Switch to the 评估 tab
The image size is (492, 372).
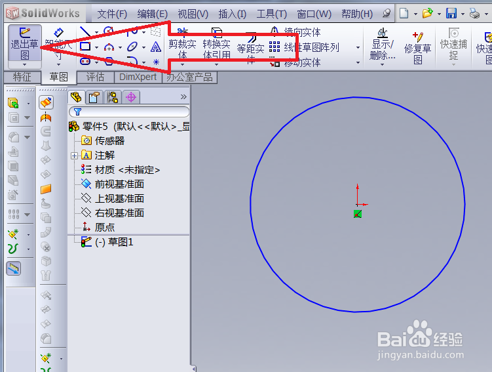point(95,77)
